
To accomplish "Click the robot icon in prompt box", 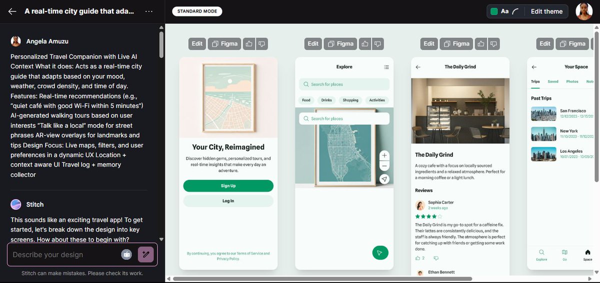I will pos(126,255).
